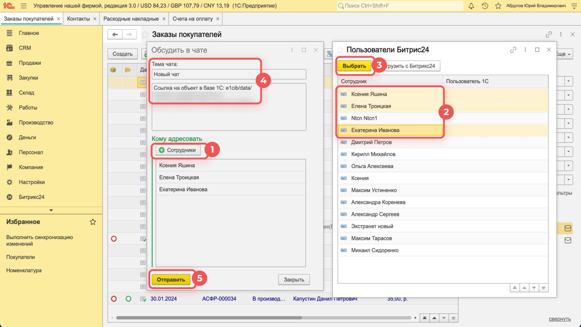The width and height of the screenshot is (581, 327).
Task: Click the "свернуть" link in the orders list
Action: pos(560,319)
